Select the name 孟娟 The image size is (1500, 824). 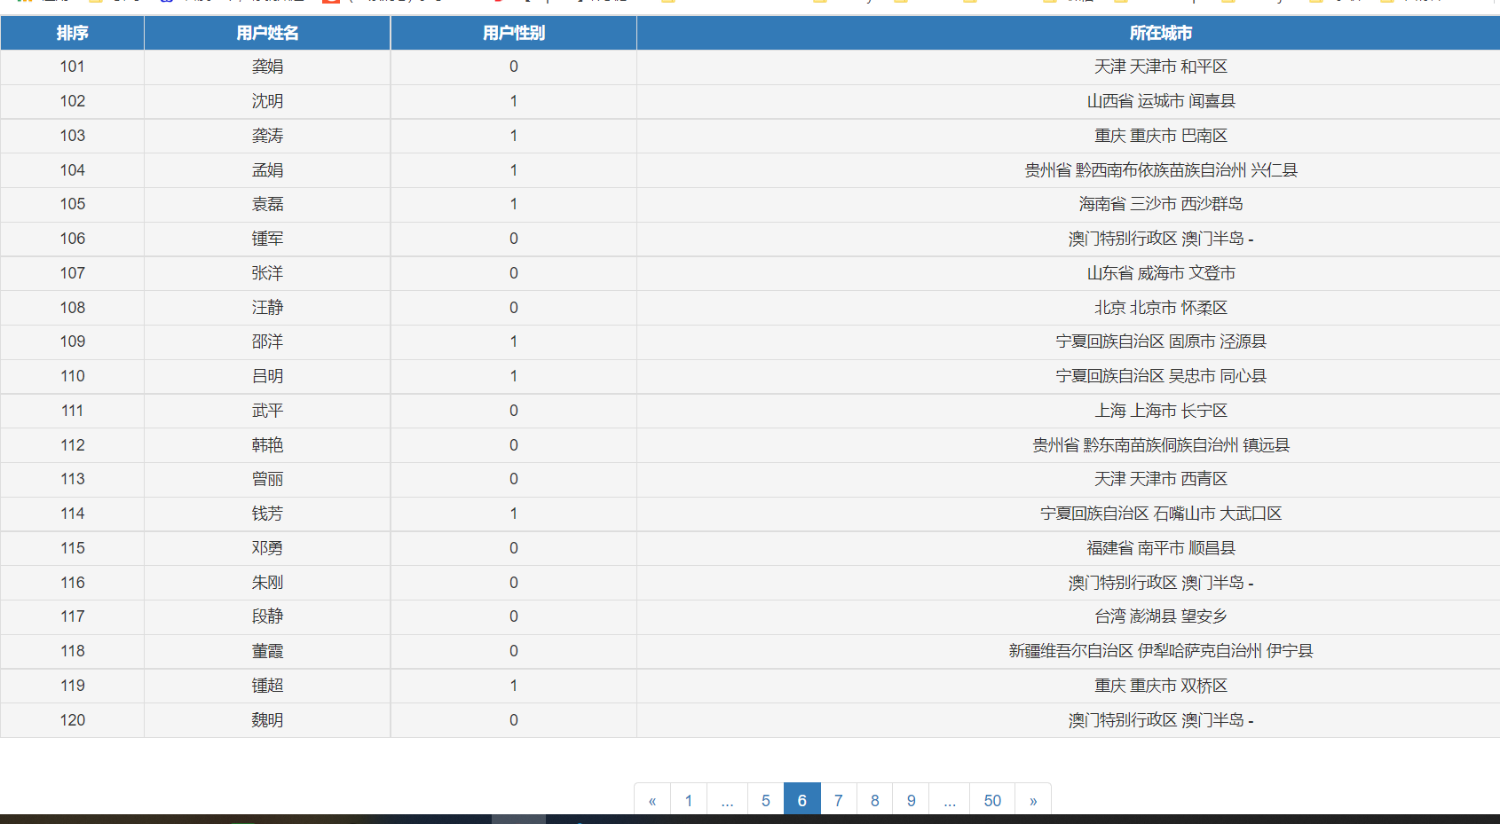tap(267, 170)
